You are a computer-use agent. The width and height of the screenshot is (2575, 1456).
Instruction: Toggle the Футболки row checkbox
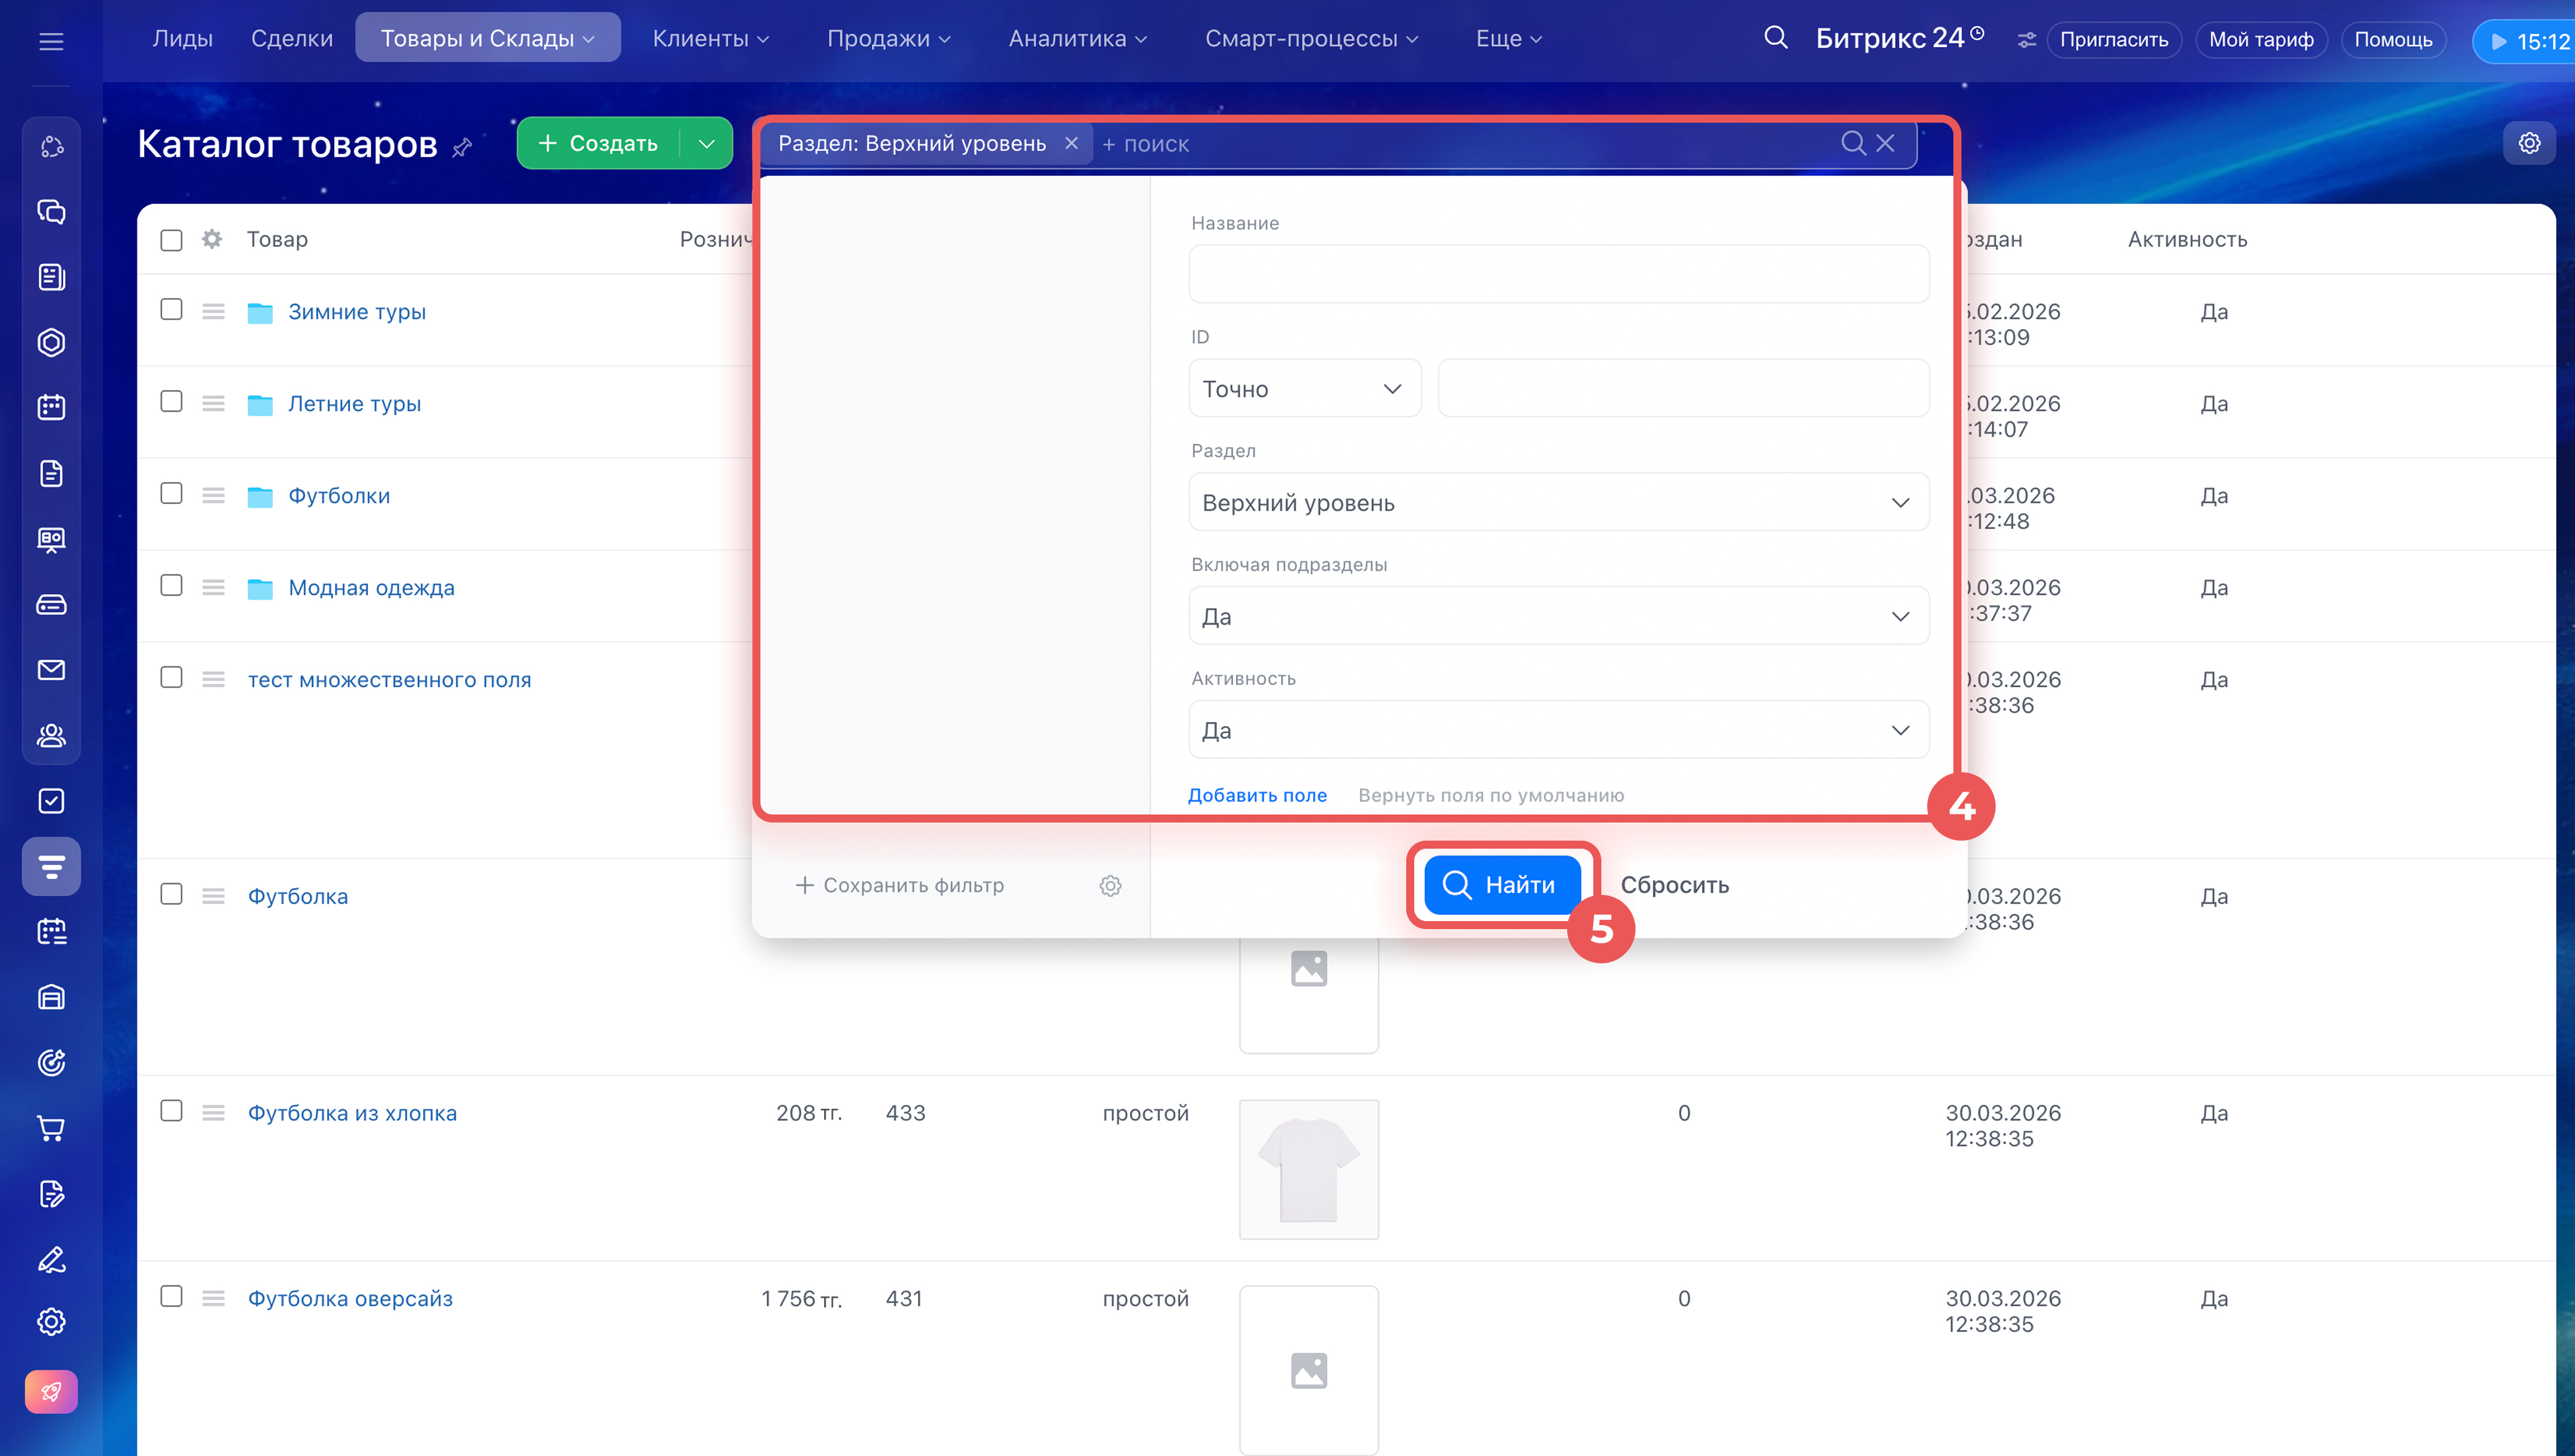pos(171,494)
